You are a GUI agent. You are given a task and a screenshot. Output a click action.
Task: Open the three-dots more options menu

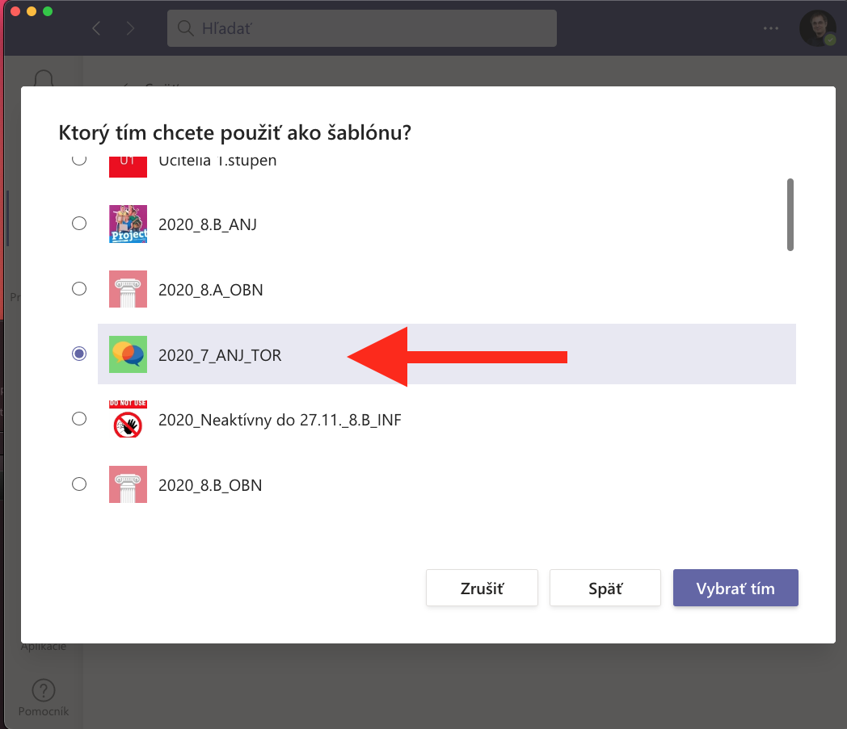point(772,29)
